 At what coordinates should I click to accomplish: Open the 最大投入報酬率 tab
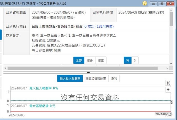point(70,78)
